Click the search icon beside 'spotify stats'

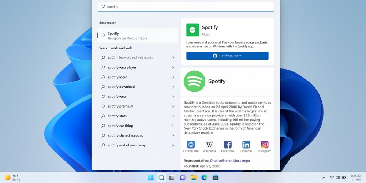(x=103, y=116)
